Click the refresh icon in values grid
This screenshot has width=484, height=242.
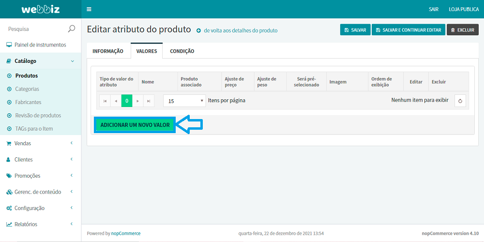(460, 101)
